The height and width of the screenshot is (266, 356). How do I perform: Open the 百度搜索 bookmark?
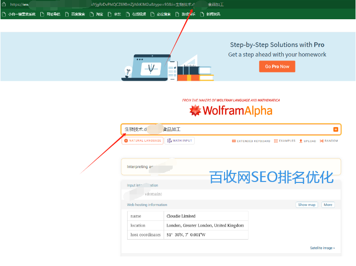(x=75, y=14)
